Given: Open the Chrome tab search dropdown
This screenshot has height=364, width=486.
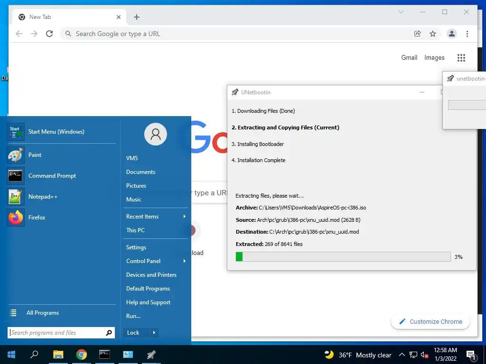Looking at the screenshot, I should (401, 12).
